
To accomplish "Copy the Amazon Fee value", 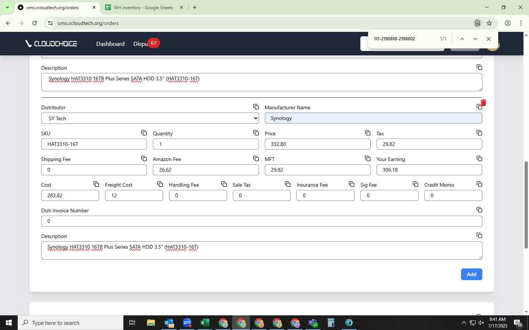I will click(256, 158).
